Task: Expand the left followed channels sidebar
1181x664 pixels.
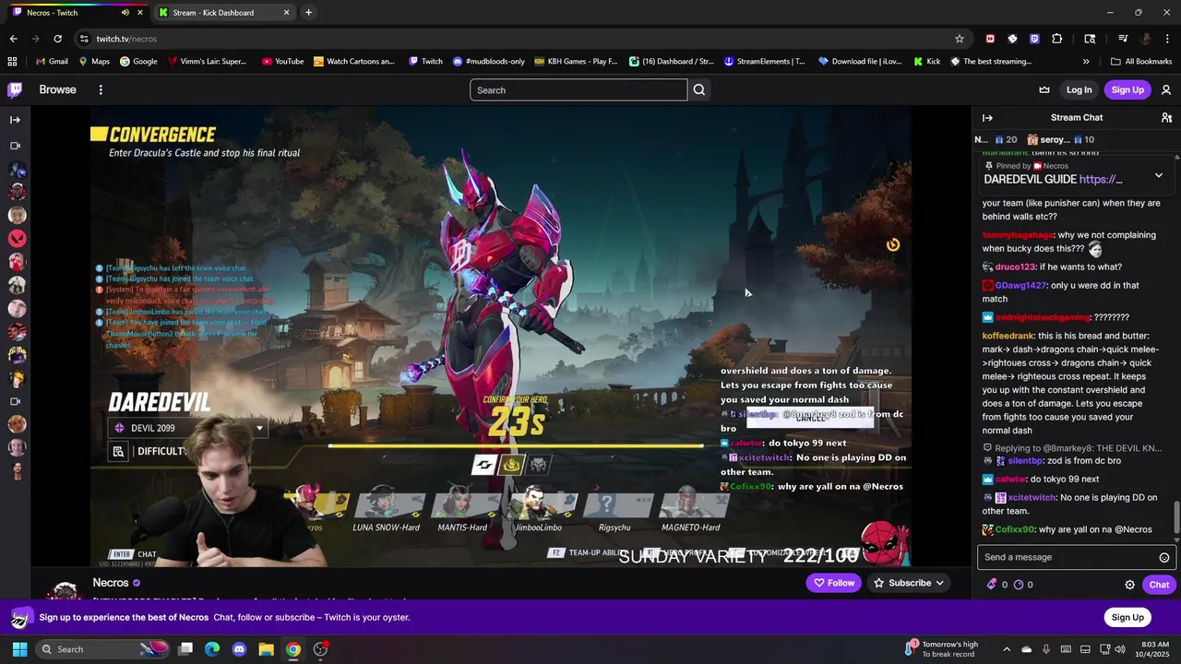Action: coord(15,119)
